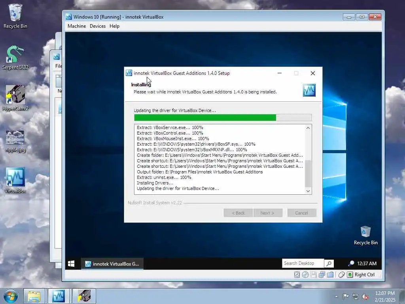Screen dimensions: 405x304
Task: Click the VirtualBox host taskbar button
Action: (x=59, y=296)
